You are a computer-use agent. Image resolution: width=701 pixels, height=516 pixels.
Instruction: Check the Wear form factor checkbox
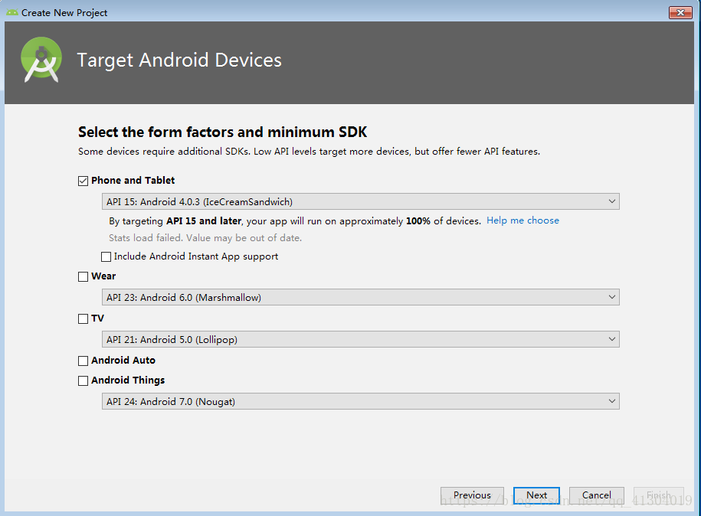click(83, 276)
